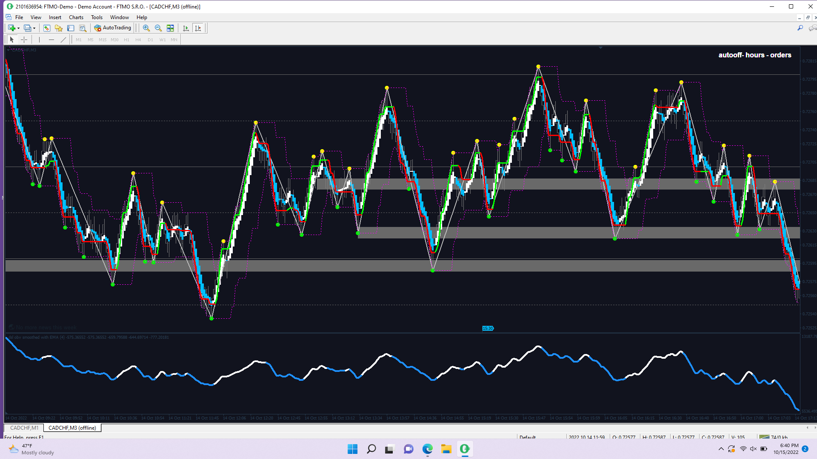
Task: Expand the Profiles dropdown arrow
Action: 34,28
